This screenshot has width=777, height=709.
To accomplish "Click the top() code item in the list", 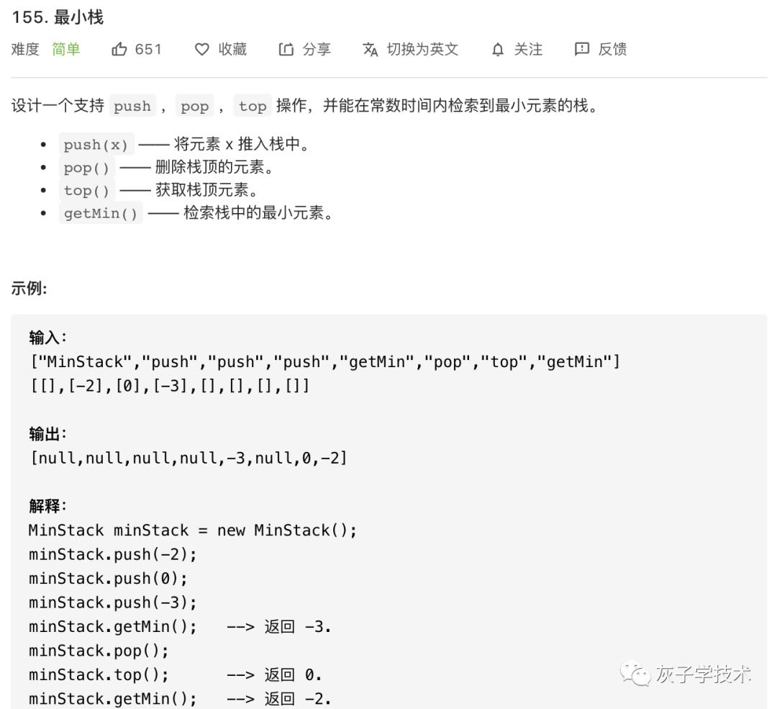I will [x=88, y=191].
